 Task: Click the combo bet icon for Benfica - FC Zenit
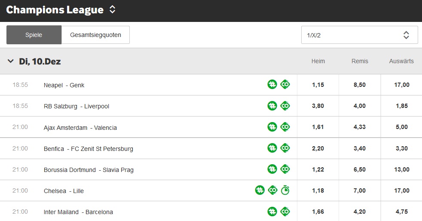coord(285,148)
